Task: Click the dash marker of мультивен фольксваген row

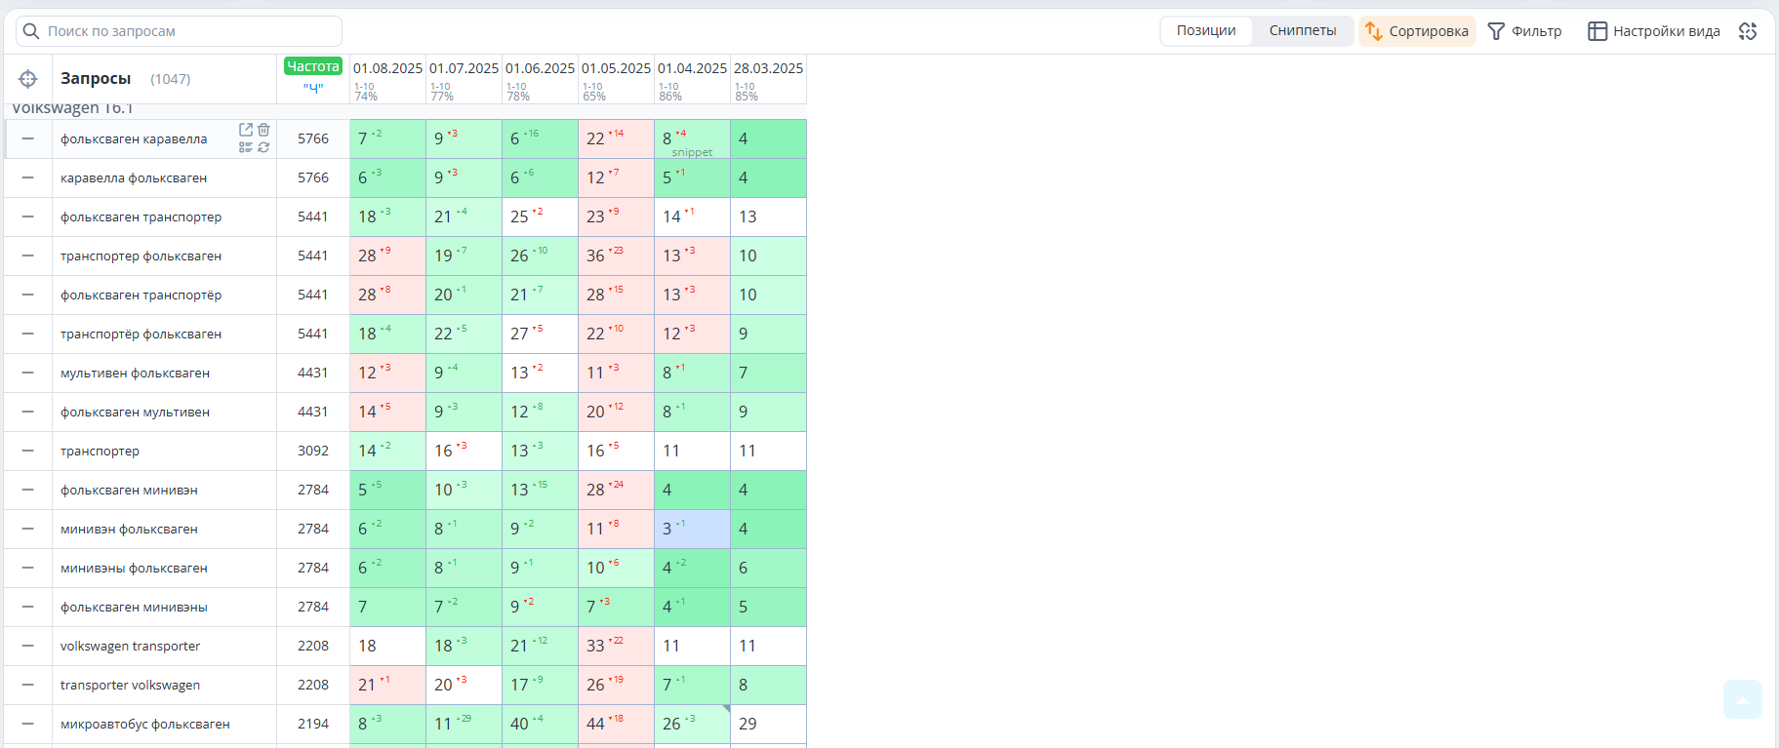Action: coord(28,373)
